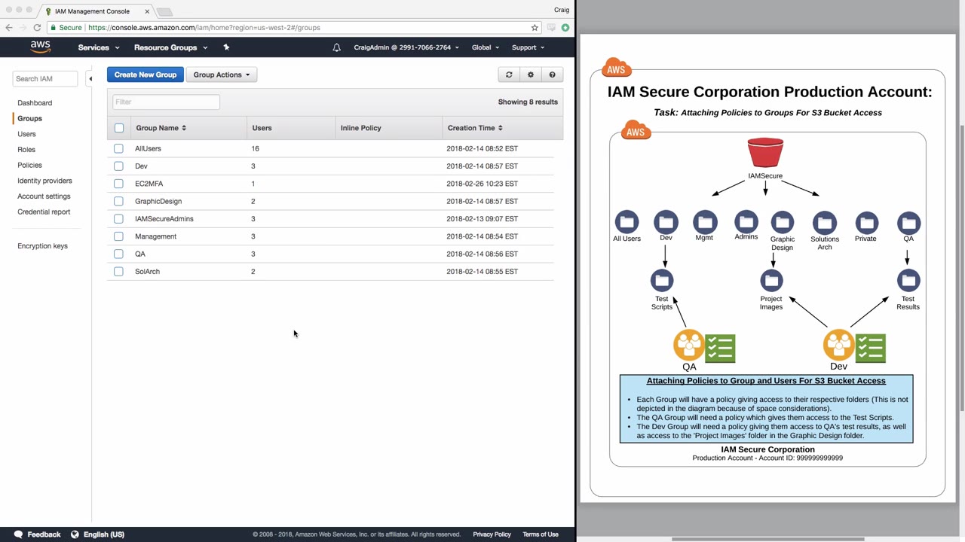This screenshot has height=542, width=965.
Task: Open the notifications bell icon
Action: pos(336,47)
